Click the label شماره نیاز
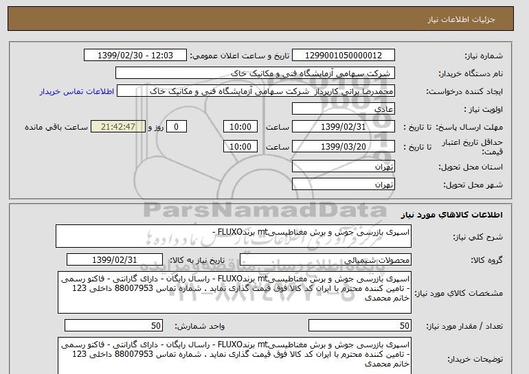 (x=484, y=56)
